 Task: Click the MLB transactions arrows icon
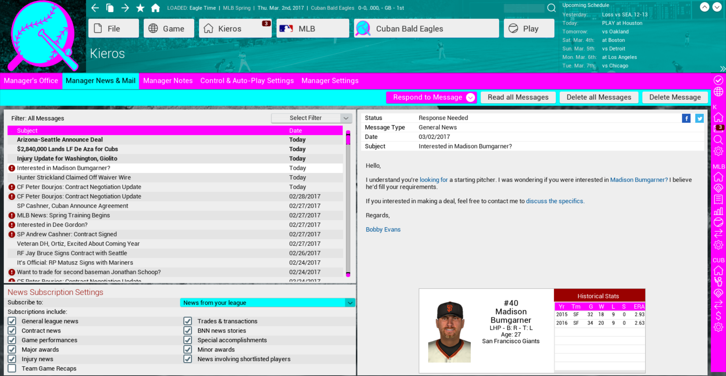tap(718, 234)
